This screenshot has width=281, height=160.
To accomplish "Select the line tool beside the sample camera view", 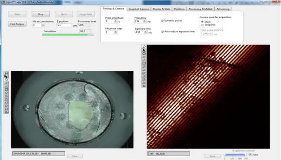I will (6, 86).
